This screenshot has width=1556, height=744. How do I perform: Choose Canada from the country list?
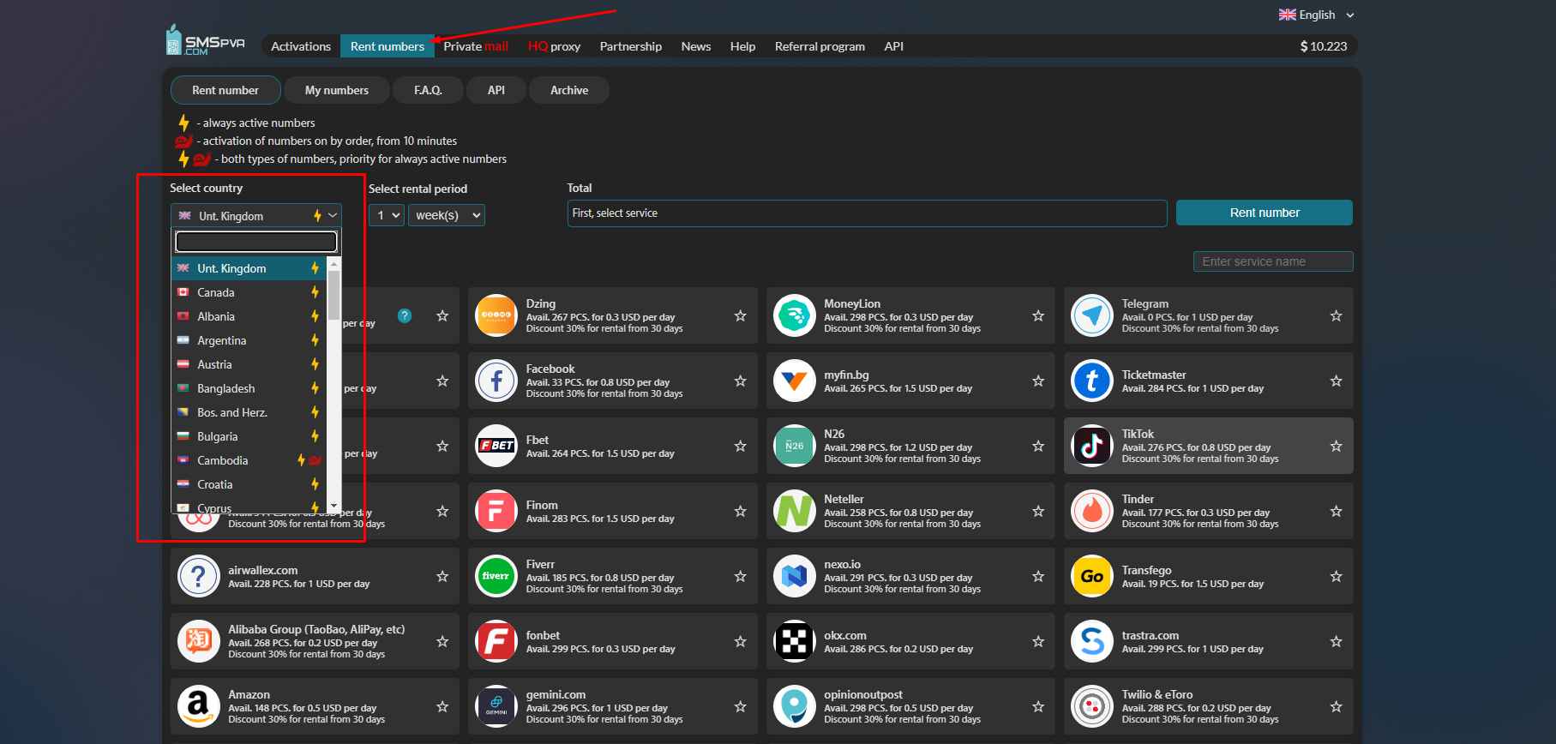click(x=249, y=292)
